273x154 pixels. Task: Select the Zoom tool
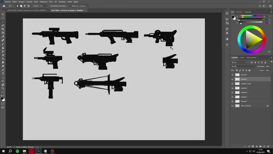pyautogui.click(x=3, y=89)
